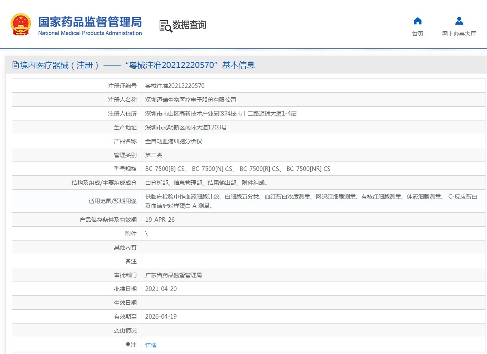The height and width of the screenshot is (354, 487).
Task: Click the 19-APR-26 storage validity value
Action: 160,220
